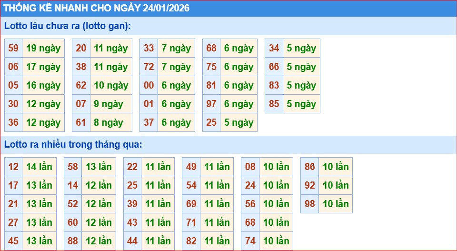The image size is (457, 251).
Task: Select lotto number 38 in gan table
Action: (81, 67)
